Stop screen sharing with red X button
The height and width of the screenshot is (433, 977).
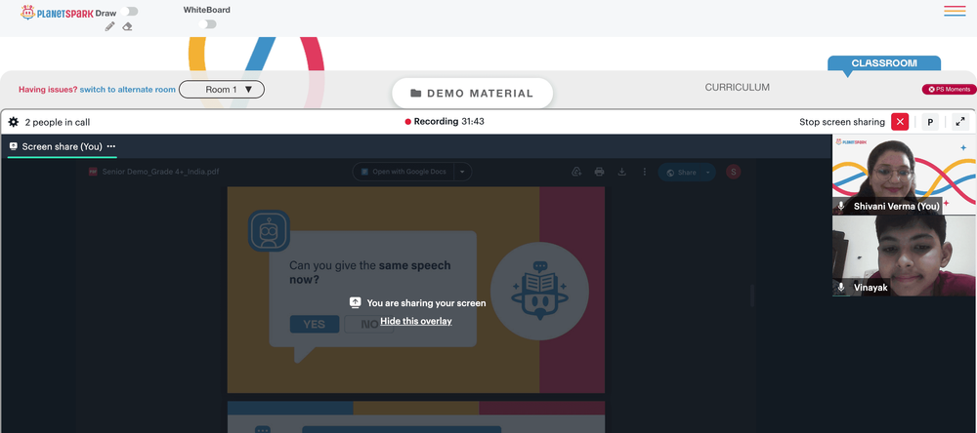(900, 122)
